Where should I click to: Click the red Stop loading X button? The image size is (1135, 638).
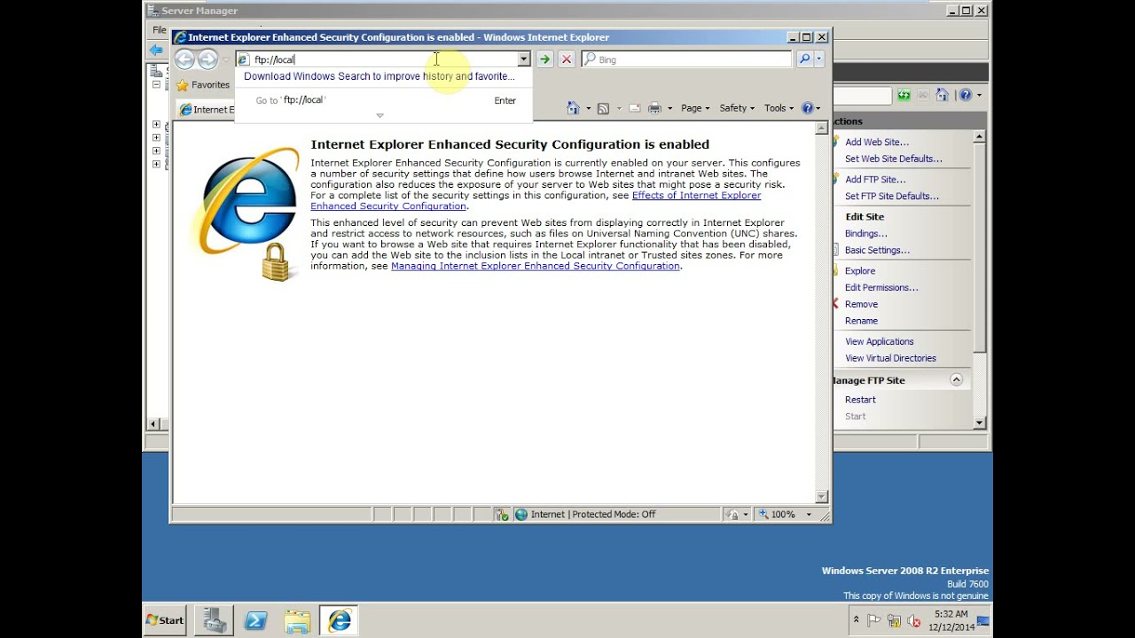pos(566,59)
